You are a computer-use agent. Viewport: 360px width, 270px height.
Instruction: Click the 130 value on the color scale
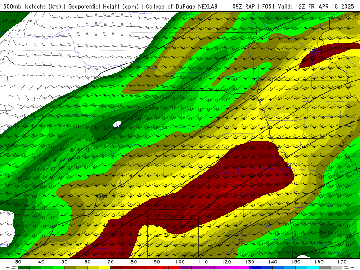249,262
